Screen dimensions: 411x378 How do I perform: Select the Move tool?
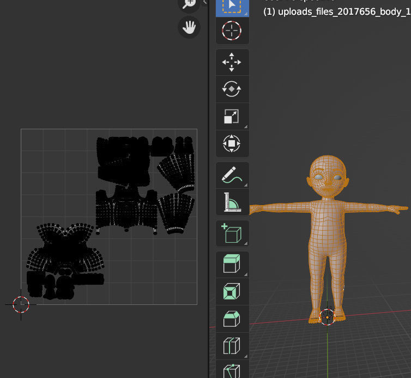coord(232,62)
